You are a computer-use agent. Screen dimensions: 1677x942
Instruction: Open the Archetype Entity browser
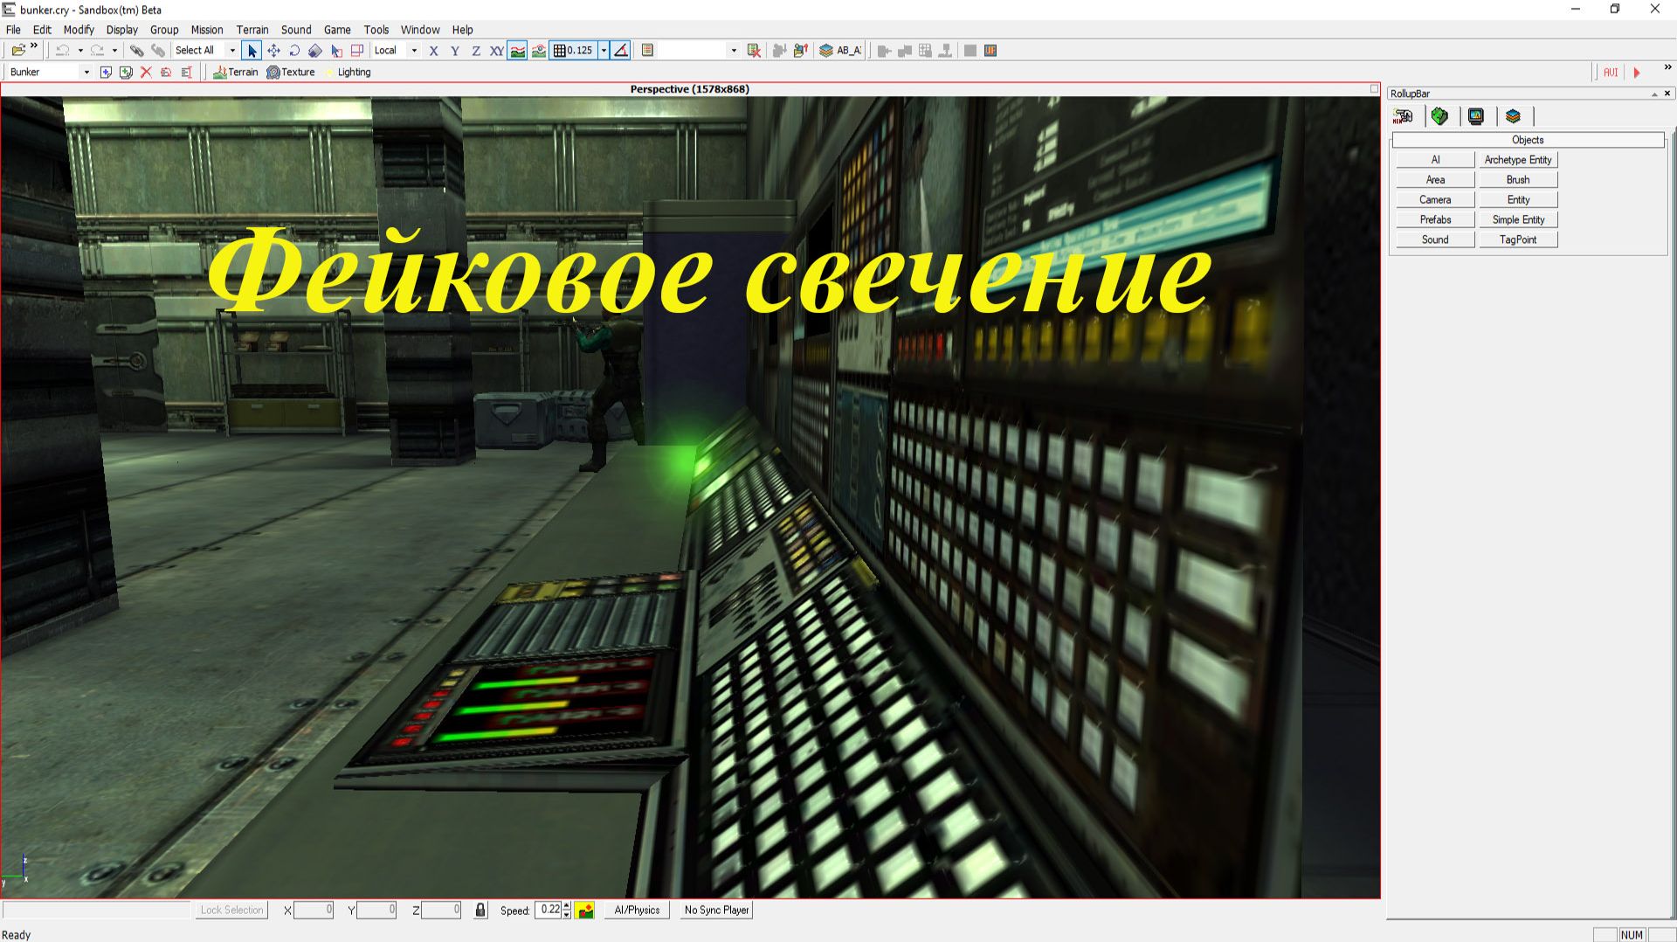[x=1518, y=159]
